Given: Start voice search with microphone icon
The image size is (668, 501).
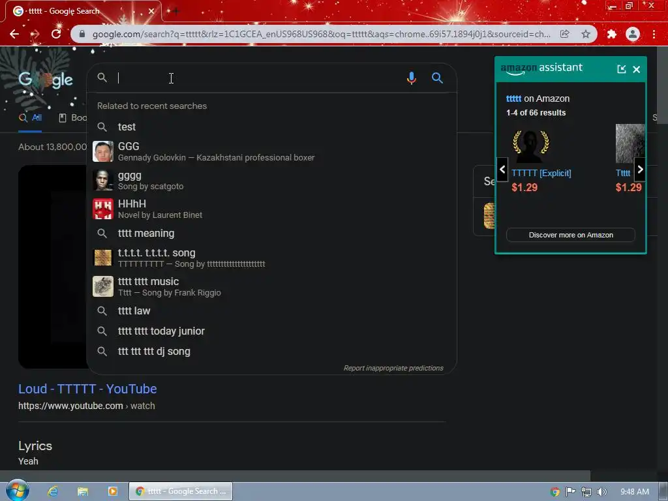Looking at the screenshot, I should tap(411, 78).
